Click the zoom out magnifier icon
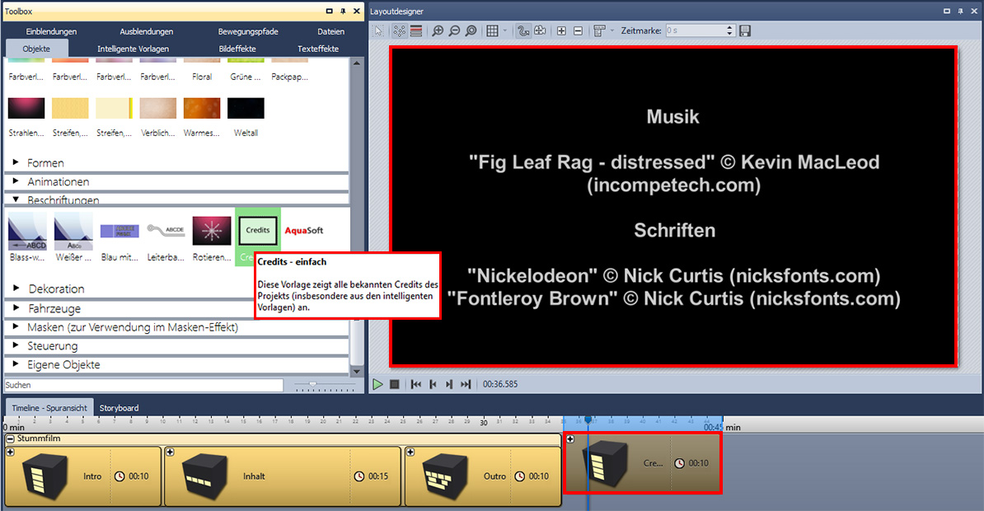This screenshot has height=511, width=984. point(454,30)
